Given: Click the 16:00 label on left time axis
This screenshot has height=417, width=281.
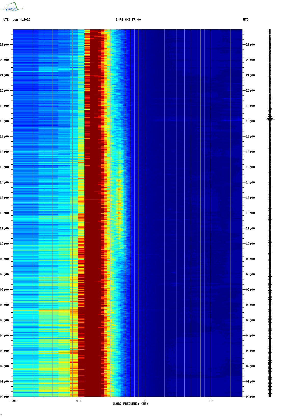Looking at the screenshot, I should pyautogui.click(x=5, y=152).
